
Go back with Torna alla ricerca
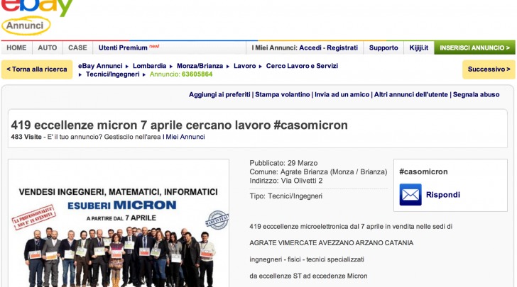point(37,69)
